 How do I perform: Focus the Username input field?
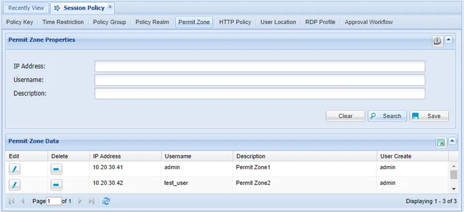tap(260, 80)
